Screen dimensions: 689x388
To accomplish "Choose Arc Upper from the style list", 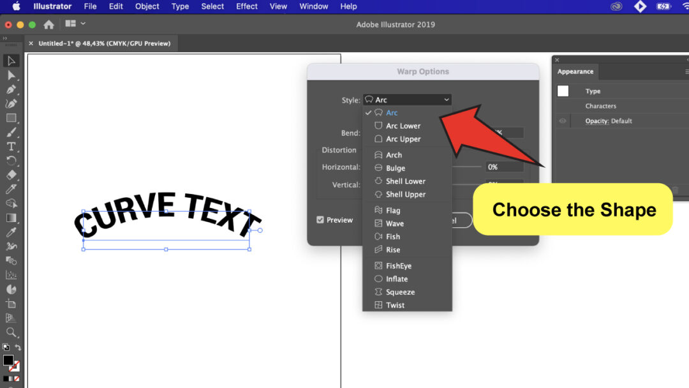I will point(402,138).
